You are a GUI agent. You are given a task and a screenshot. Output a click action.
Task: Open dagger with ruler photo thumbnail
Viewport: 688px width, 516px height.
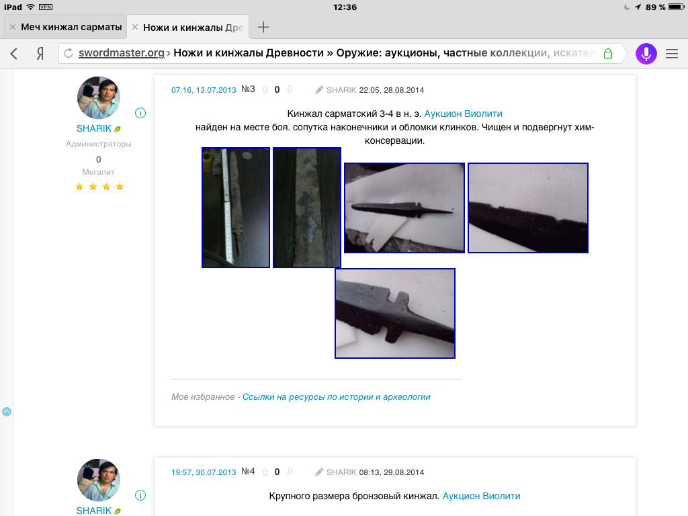coord(236,208)
